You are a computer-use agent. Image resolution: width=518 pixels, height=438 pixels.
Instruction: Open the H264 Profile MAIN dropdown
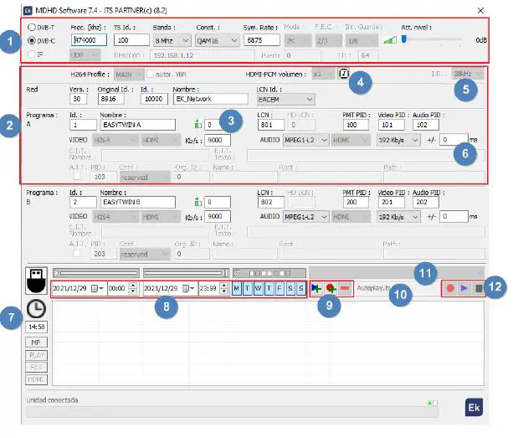[129, 75]
